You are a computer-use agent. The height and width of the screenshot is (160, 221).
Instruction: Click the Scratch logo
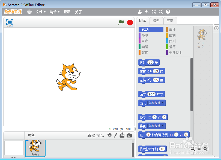point(13,12)
